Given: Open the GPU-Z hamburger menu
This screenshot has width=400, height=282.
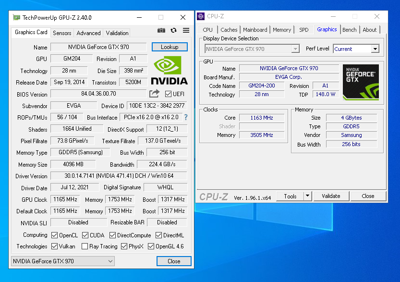Looking at the screenshot, I should (x=186, y=30).
